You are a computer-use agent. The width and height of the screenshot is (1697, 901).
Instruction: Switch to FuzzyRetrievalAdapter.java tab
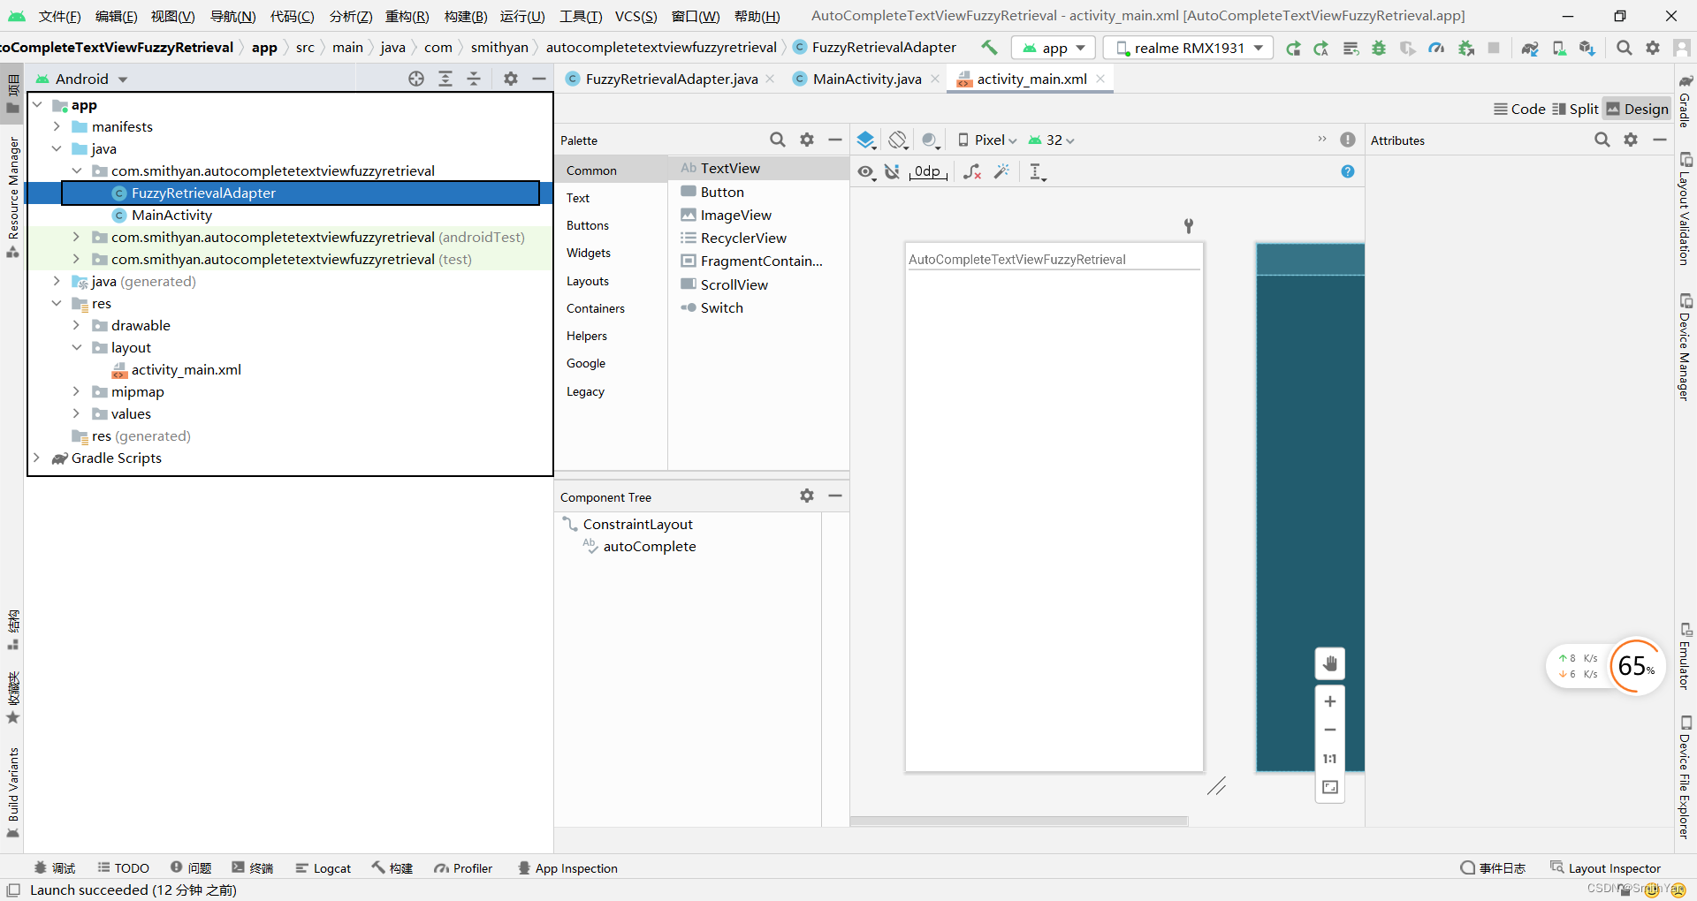[x=671, y=79]
